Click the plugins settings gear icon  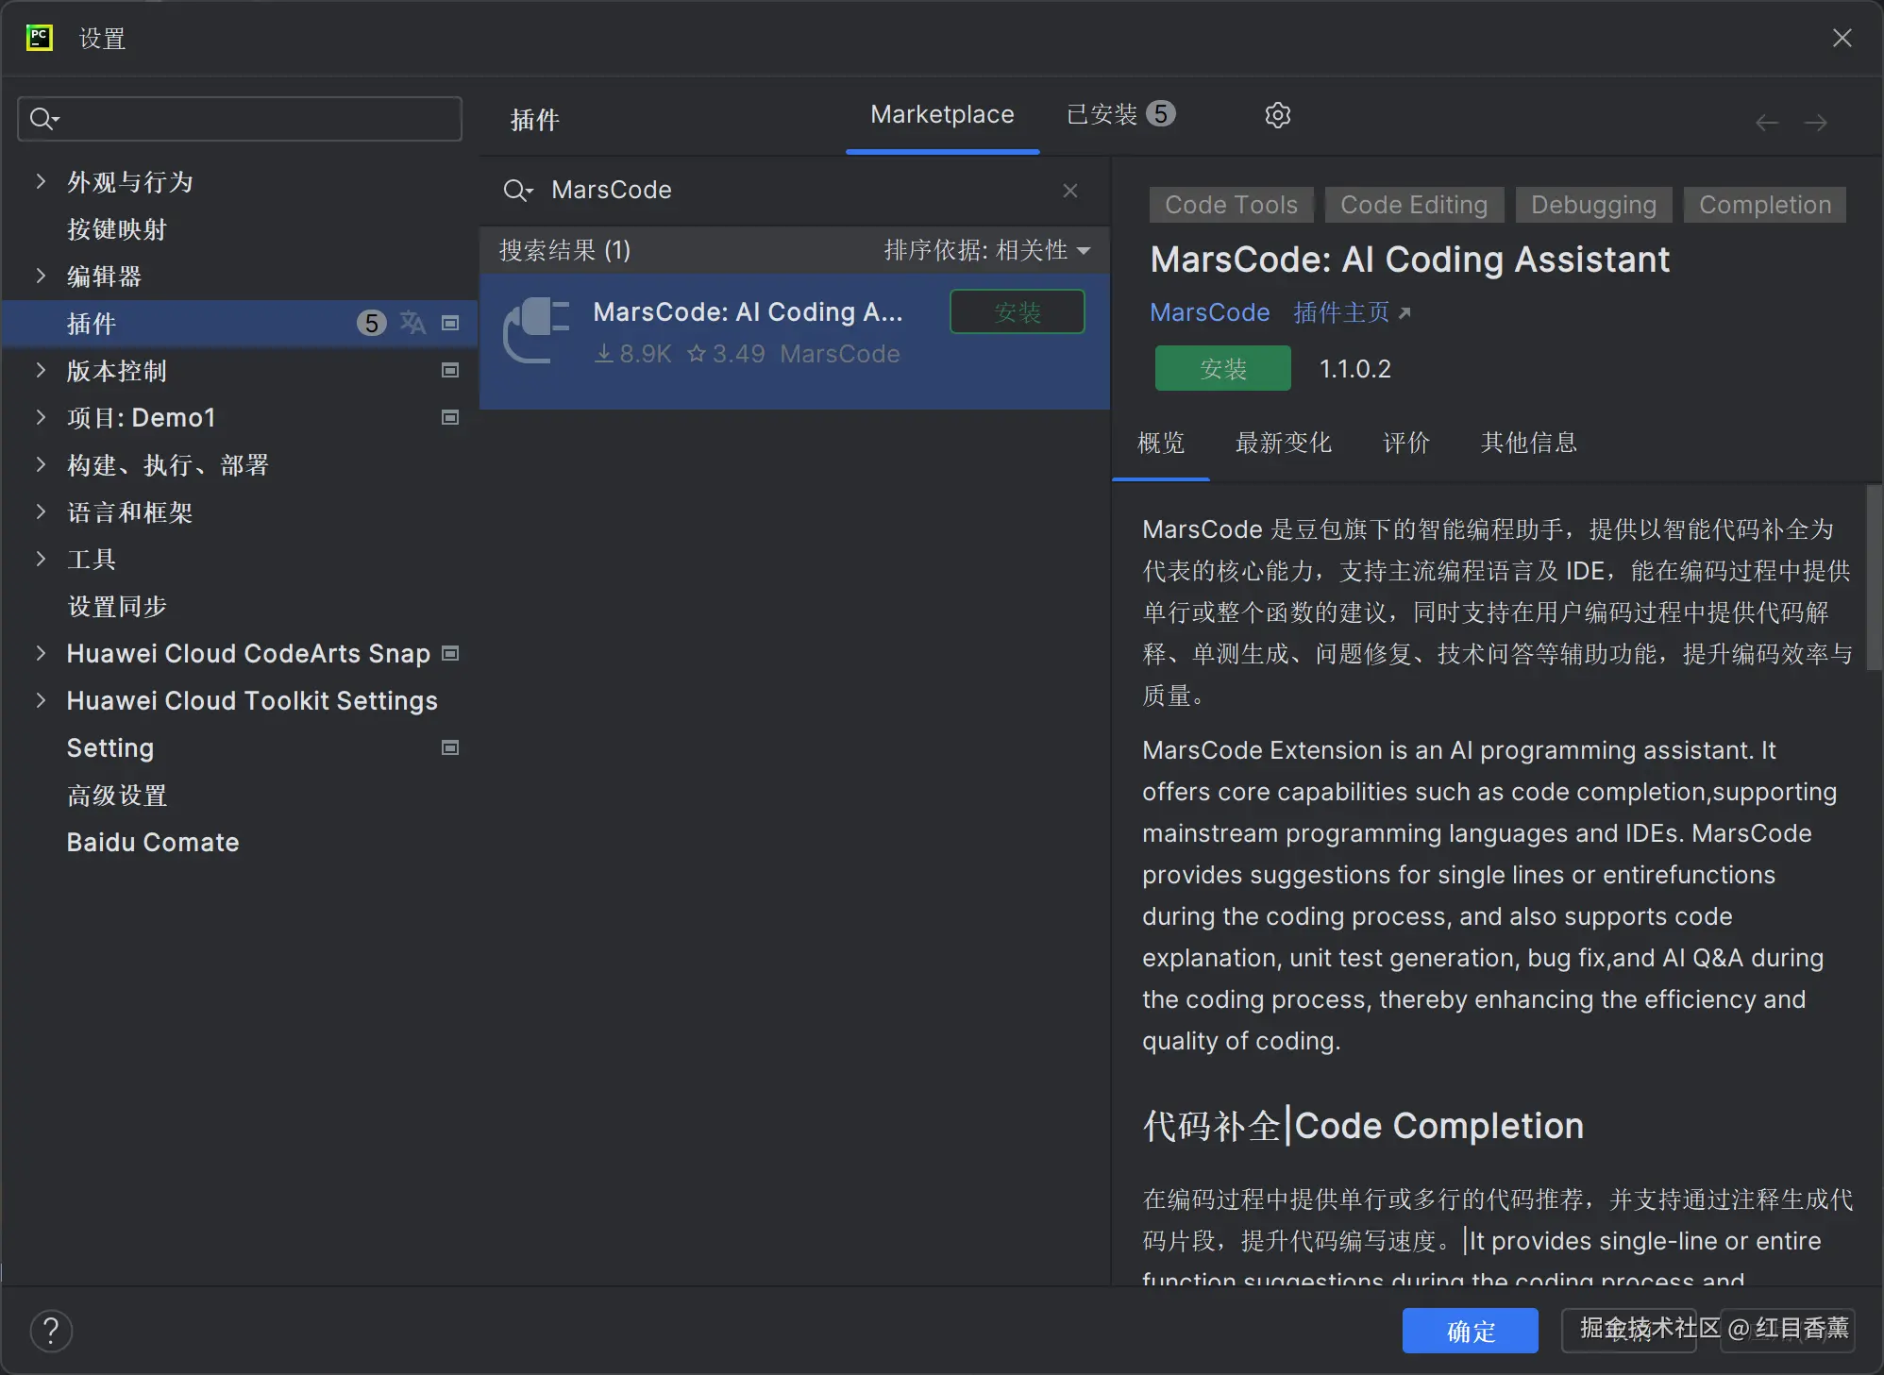(x=1277, y=115)
